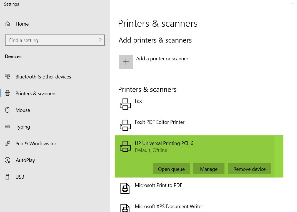
Task: Click the Typing keyboard icon
Action: point(8,127)
